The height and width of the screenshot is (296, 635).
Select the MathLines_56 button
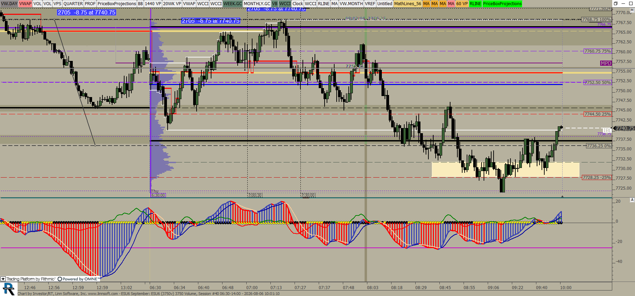(407, 3)
